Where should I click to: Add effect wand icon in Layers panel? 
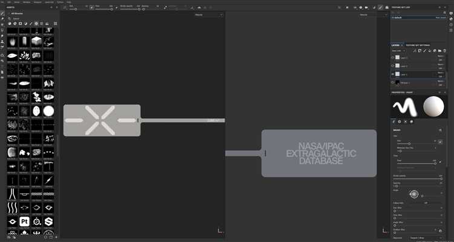(x=415, y=51)
